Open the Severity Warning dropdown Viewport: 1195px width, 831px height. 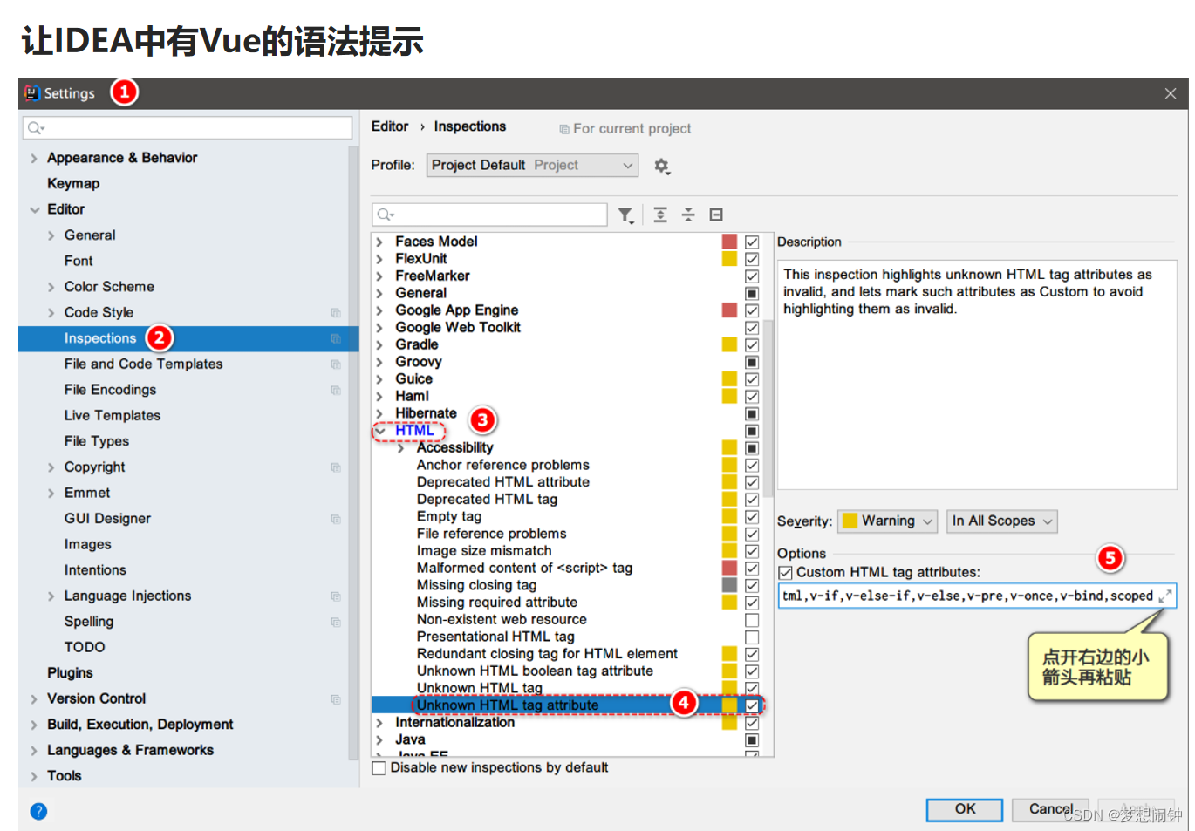click(887, 521)
